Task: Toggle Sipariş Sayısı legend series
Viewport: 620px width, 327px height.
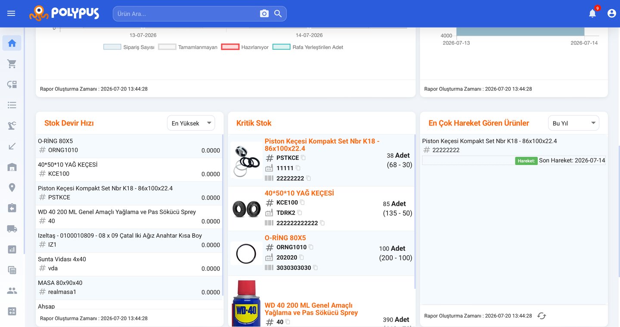Action: 129,47
